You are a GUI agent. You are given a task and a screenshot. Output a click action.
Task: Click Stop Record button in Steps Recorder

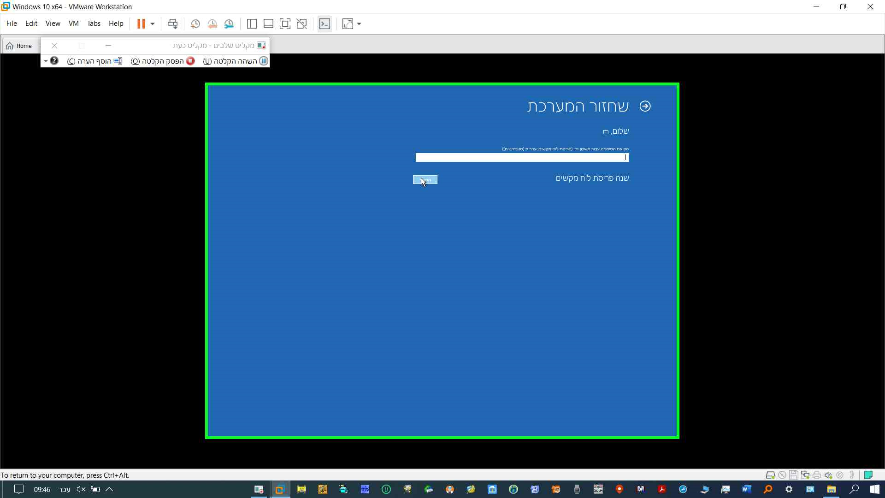click(163, 61)
